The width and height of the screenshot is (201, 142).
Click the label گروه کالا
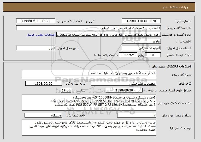point(185,84)
